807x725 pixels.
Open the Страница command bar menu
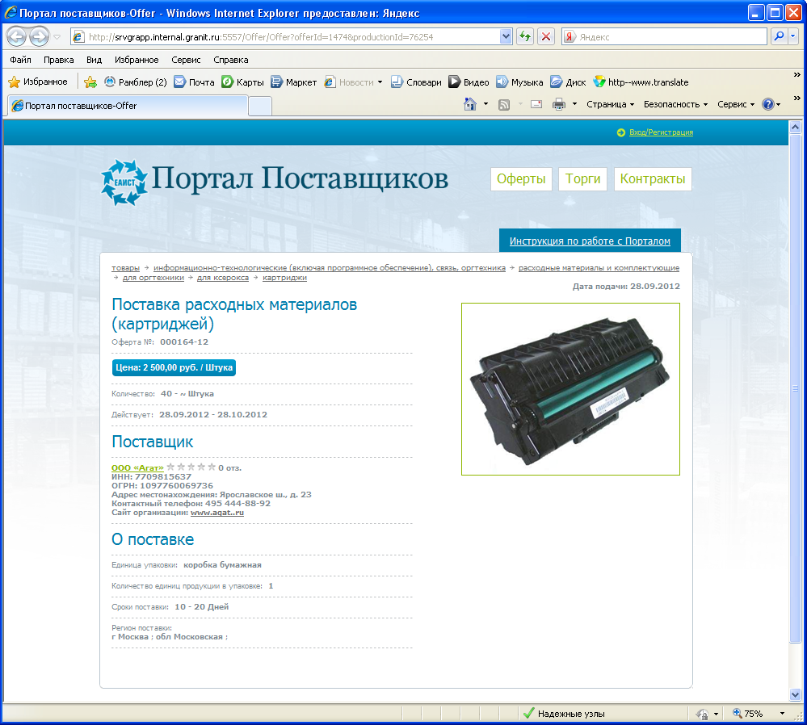tap(611, 104)
